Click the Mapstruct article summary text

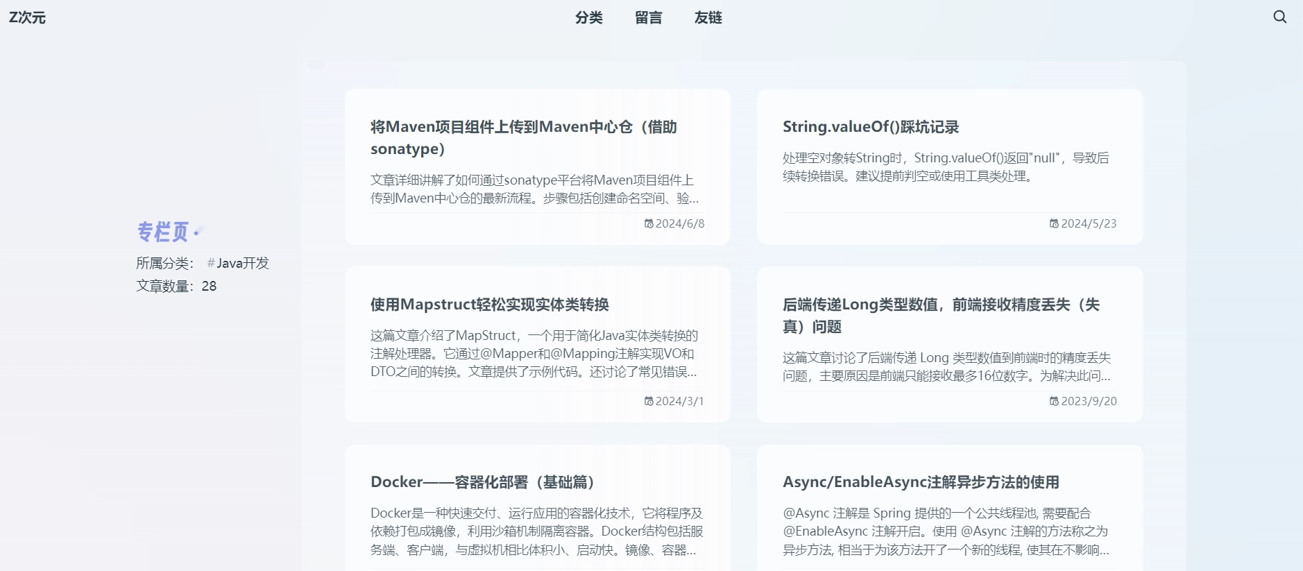coord(534,354)
